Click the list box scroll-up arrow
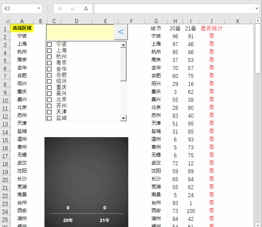The width and height of the screenshot is (262, 227). click(123, 44)
